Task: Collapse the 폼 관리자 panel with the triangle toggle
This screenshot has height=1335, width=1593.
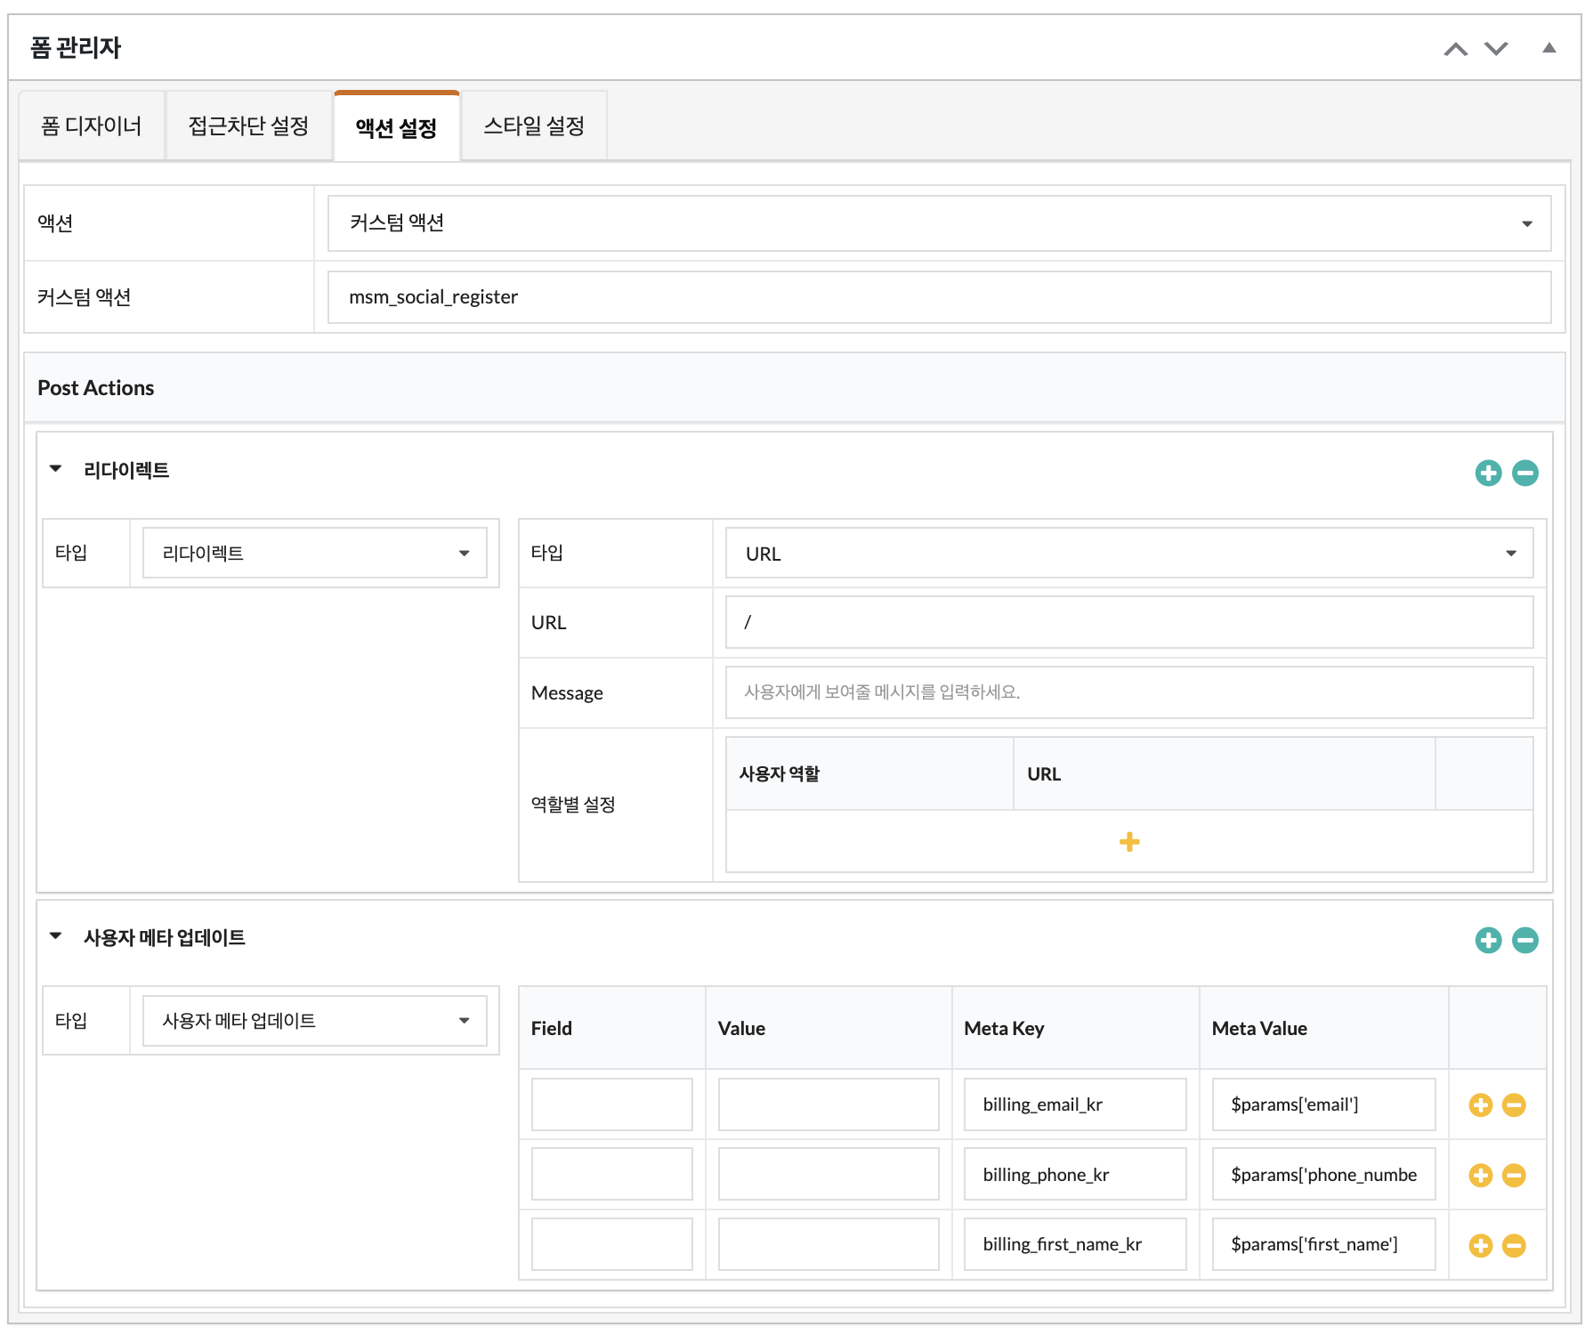Action: 1549,48
